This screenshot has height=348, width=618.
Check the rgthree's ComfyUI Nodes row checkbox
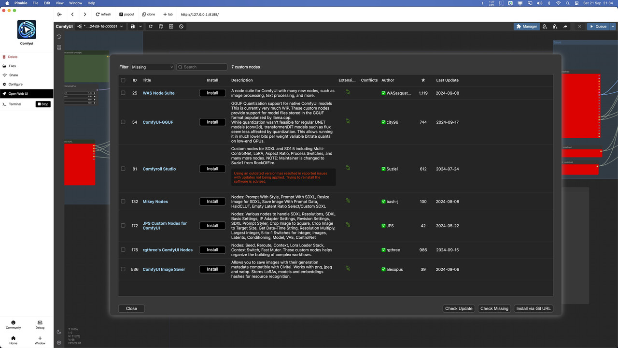123,250
